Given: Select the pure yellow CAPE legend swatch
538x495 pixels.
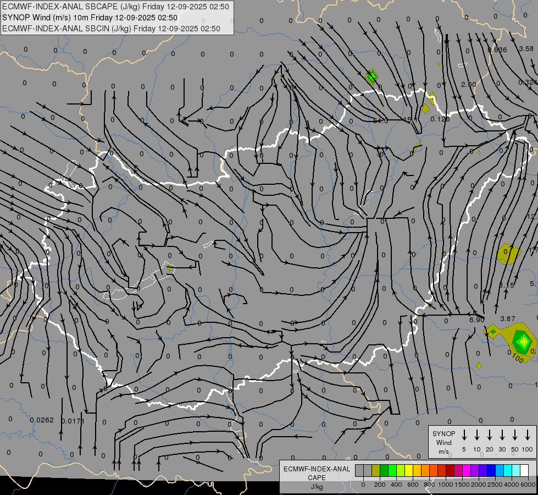Looking at the screenshot, I should [x=409, y=471].
